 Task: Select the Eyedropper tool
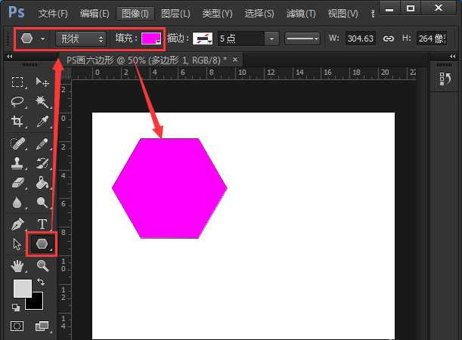[42, 122]
